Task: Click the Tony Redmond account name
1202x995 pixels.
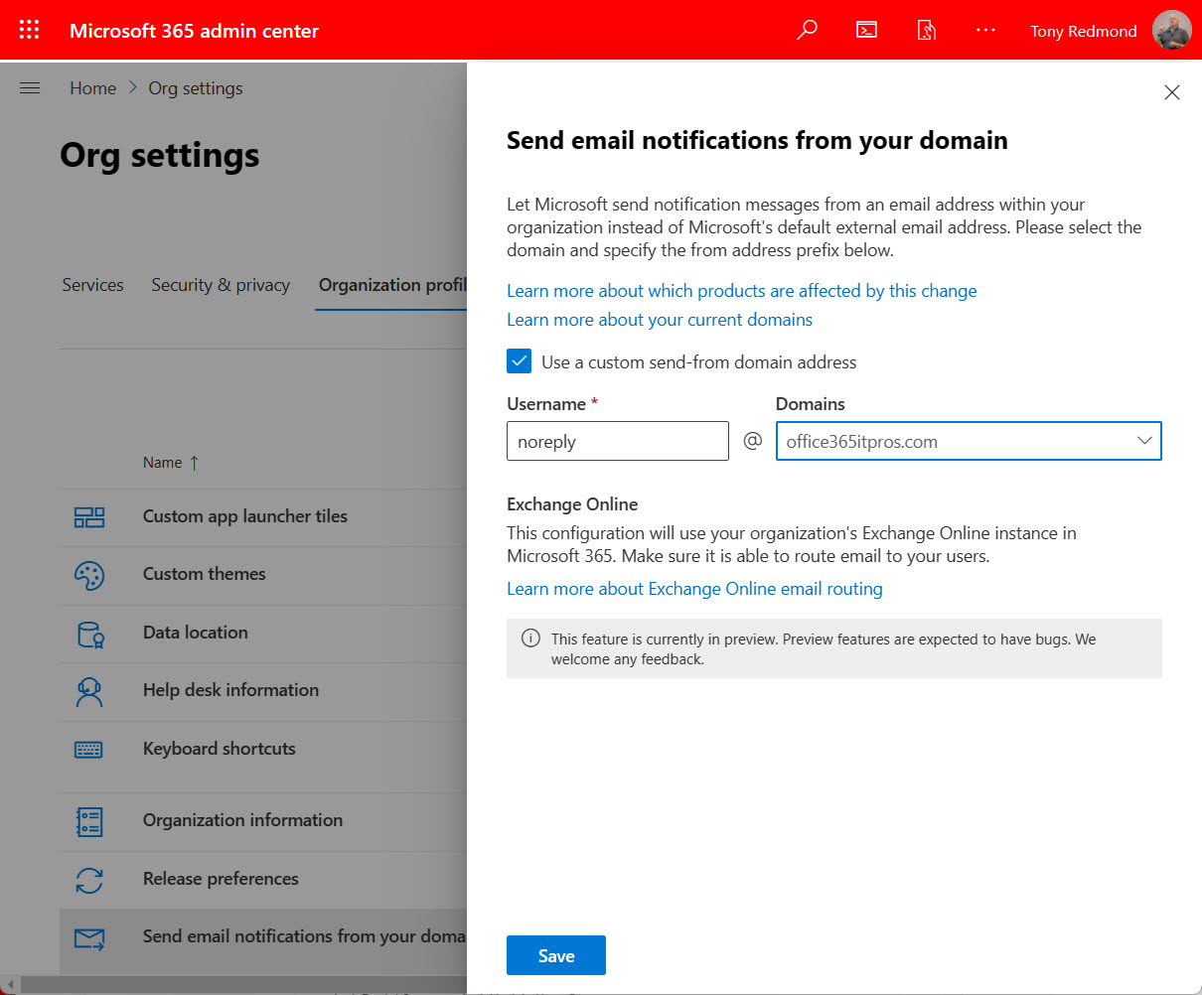Action: pyautogui.click(x=1083, y=31)
